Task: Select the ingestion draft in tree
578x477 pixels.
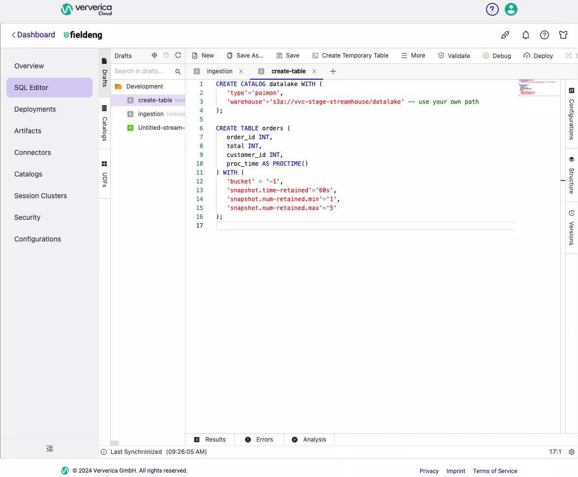Action: click(148, 114)
